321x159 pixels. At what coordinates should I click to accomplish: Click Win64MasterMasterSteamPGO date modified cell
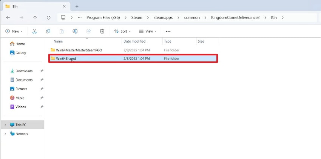(137, 50)
